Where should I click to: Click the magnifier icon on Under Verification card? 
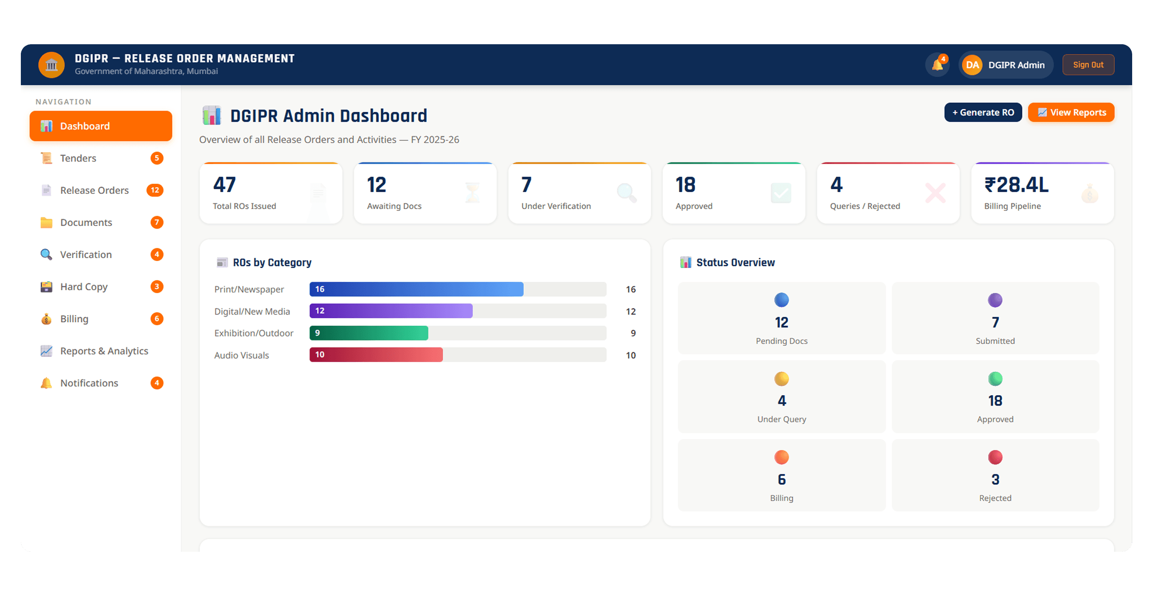tap(626, 193)
